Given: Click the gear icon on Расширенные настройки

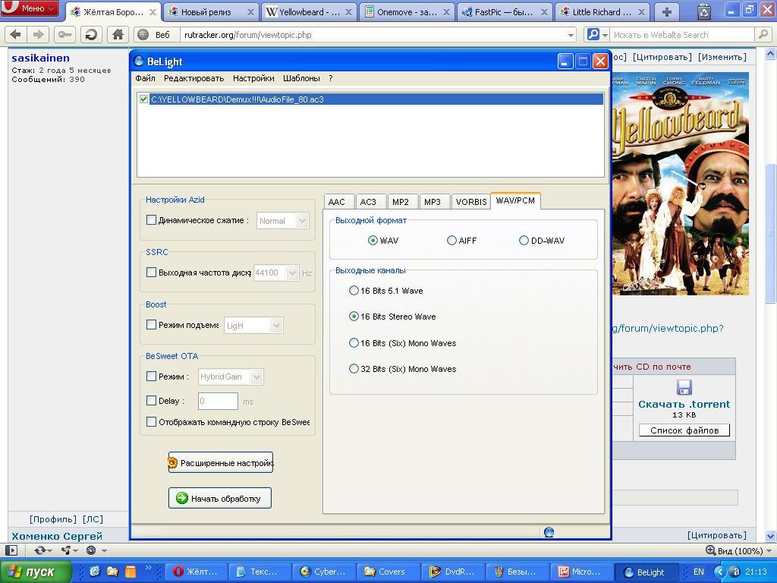Looking at the screenshot, I should [173, 463].
